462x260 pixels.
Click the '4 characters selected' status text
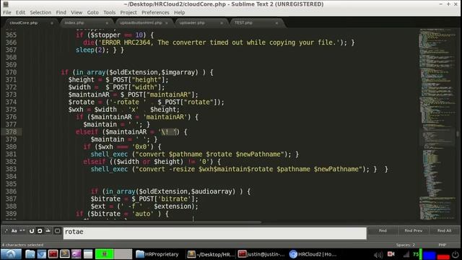[22, 245]
